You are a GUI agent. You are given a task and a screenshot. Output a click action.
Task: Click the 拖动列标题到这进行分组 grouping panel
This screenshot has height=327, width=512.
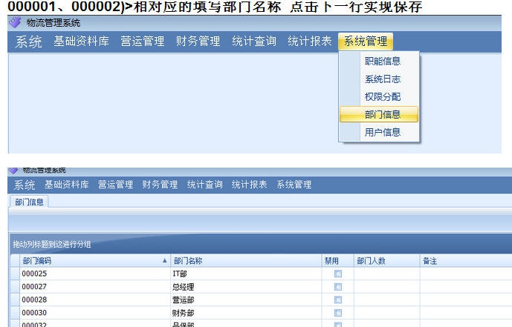click(x=261, y=244)
